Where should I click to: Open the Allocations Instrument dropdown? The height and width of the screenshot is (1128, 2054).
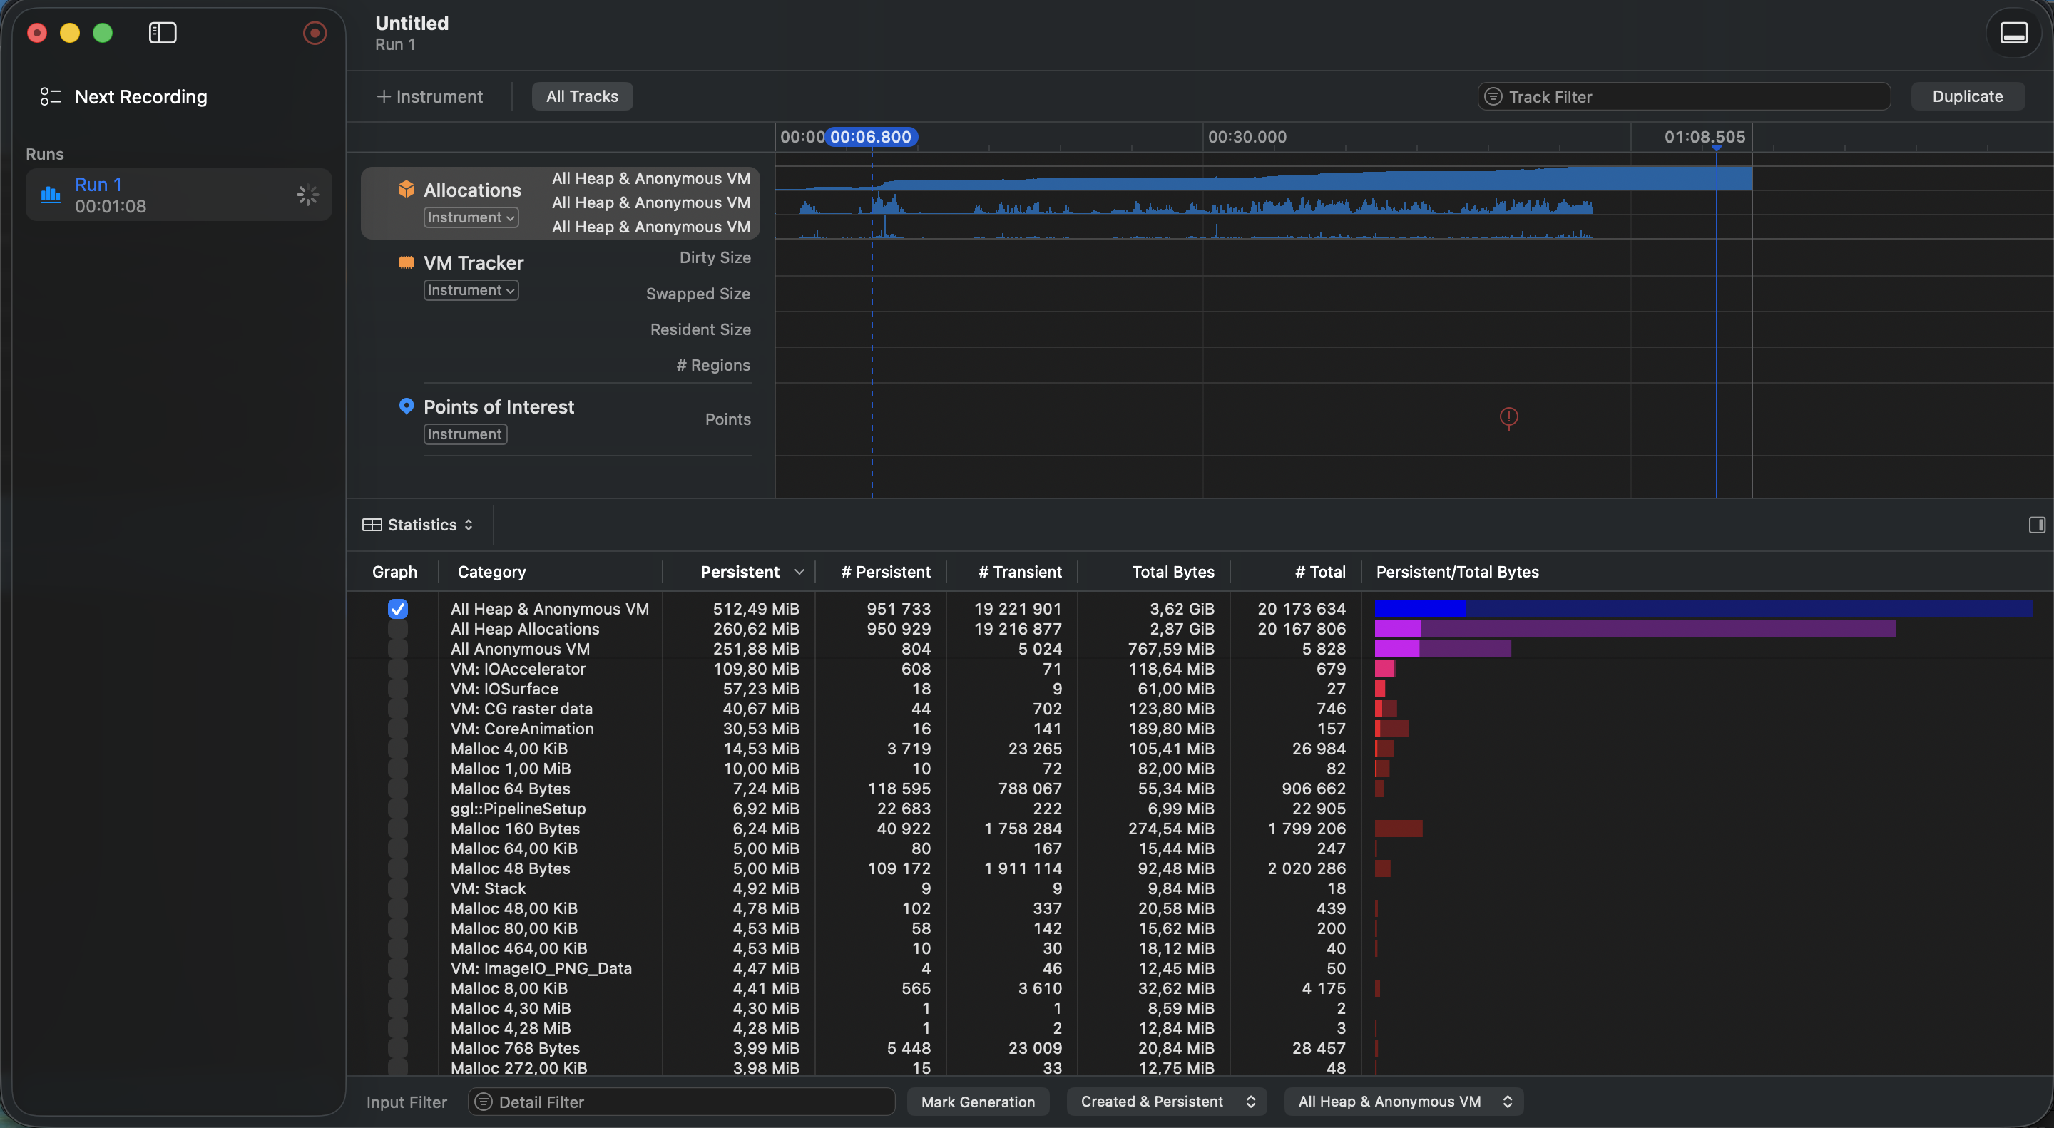(x=471, y=217)
